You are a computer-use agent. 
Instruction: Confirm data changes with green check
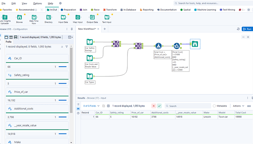coord(159,106)
